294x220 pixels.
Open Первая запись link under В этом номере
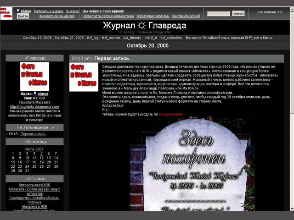(33, 134)
